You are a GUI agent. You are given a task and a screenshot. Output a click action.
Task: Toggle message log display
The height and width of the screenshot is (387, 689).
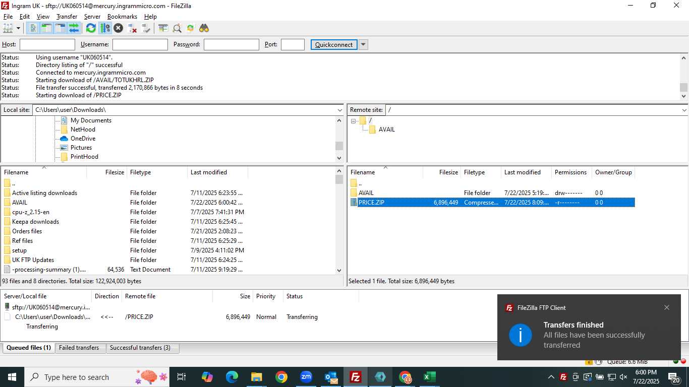[32, 28]
